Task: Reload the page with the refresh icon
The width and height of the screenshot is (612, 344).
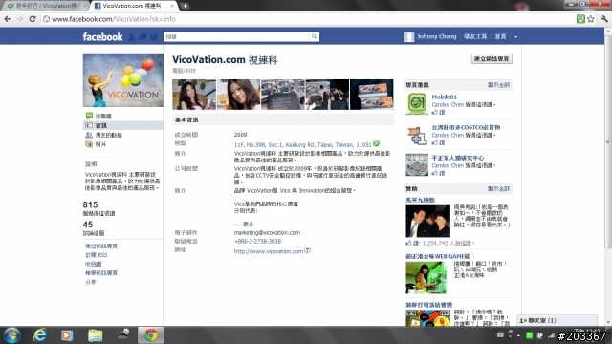Action: (33, 19)
